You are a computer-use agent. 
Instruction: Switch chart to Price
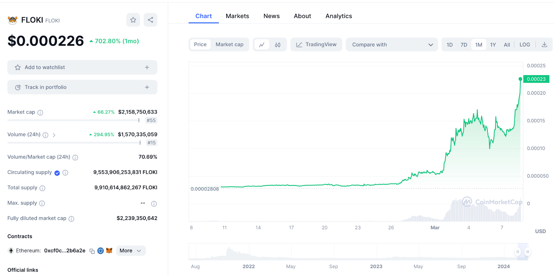pyautogui.click(x=200, y=45)
